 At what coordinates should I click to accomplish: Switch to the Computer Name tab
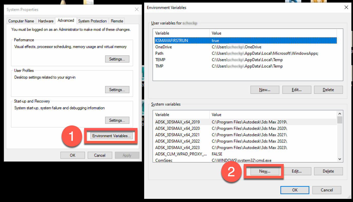(x=21, y=21)
